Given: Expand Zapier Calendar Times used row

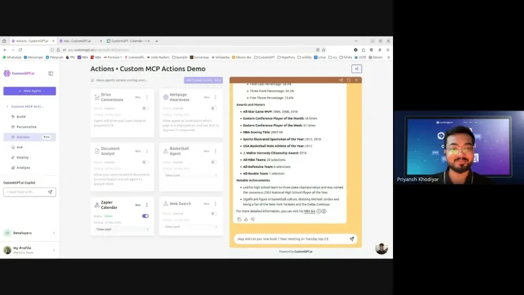Looking at the screenshot, I should [x=122, y=229].
